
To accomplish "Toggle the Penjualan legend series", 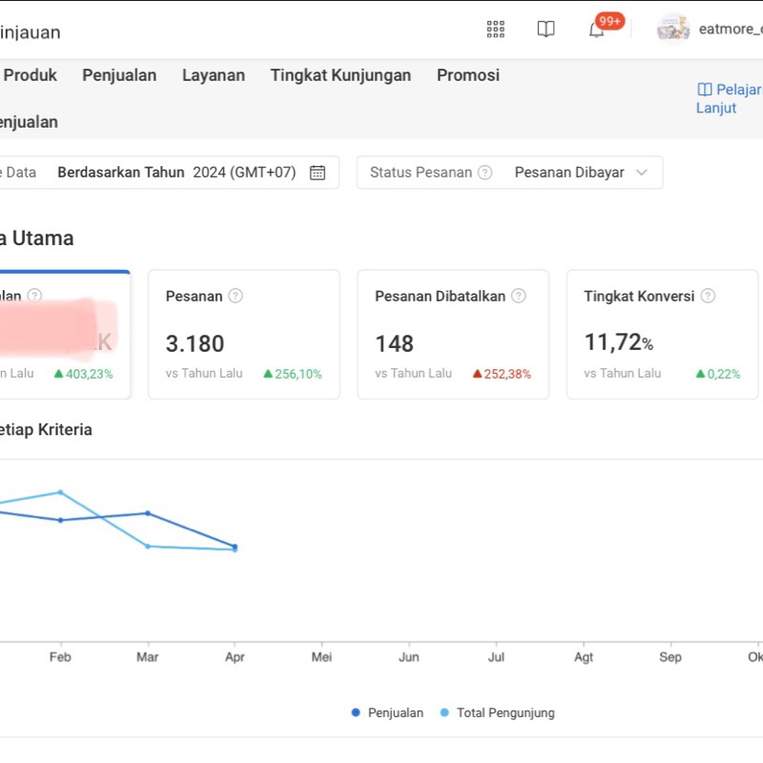I will 388,712.
